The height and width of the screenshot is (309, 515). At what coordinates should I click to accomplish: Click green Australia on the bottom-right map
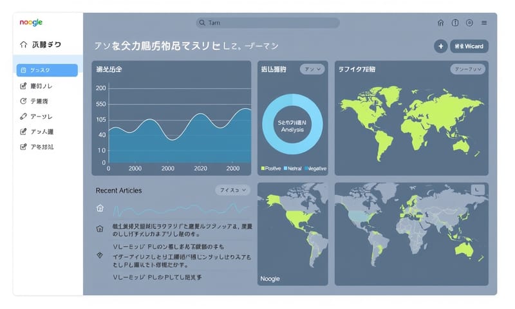(465, 250)
